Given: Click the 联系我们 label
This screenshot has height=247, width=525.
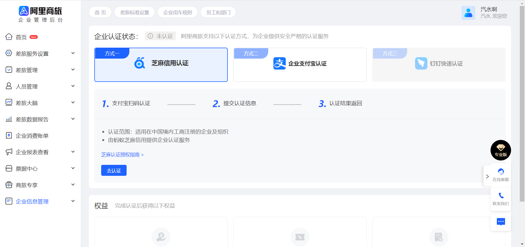Looking at the screenshot, I should pos(501,203).
